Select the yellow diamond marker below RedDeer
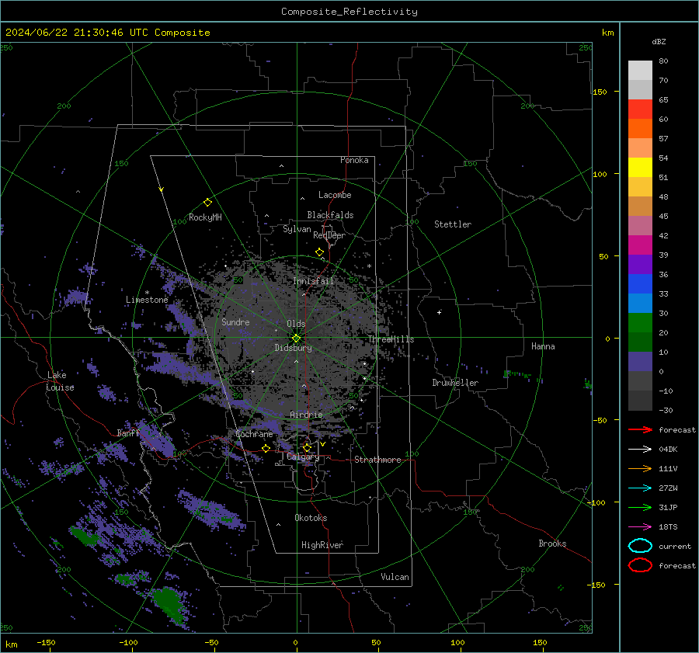Image resolution: width=699 pixels, height=653 pixels. [x=319, y=252]
